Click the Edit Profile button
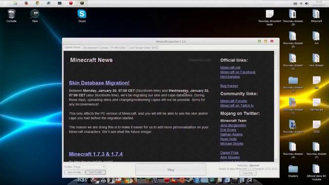Image resolution: width=329 pixels, height=185 pixels. [96, 173]
